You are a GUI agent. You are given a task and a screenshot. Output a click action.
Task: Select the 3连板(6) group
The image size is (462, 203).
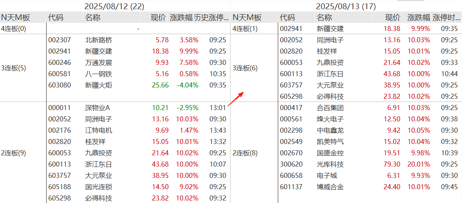click(245, 69)
